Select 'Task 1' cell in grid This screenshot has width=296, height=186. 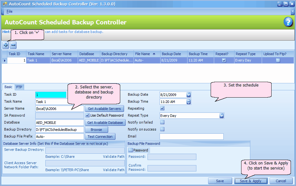pos(38,61)
